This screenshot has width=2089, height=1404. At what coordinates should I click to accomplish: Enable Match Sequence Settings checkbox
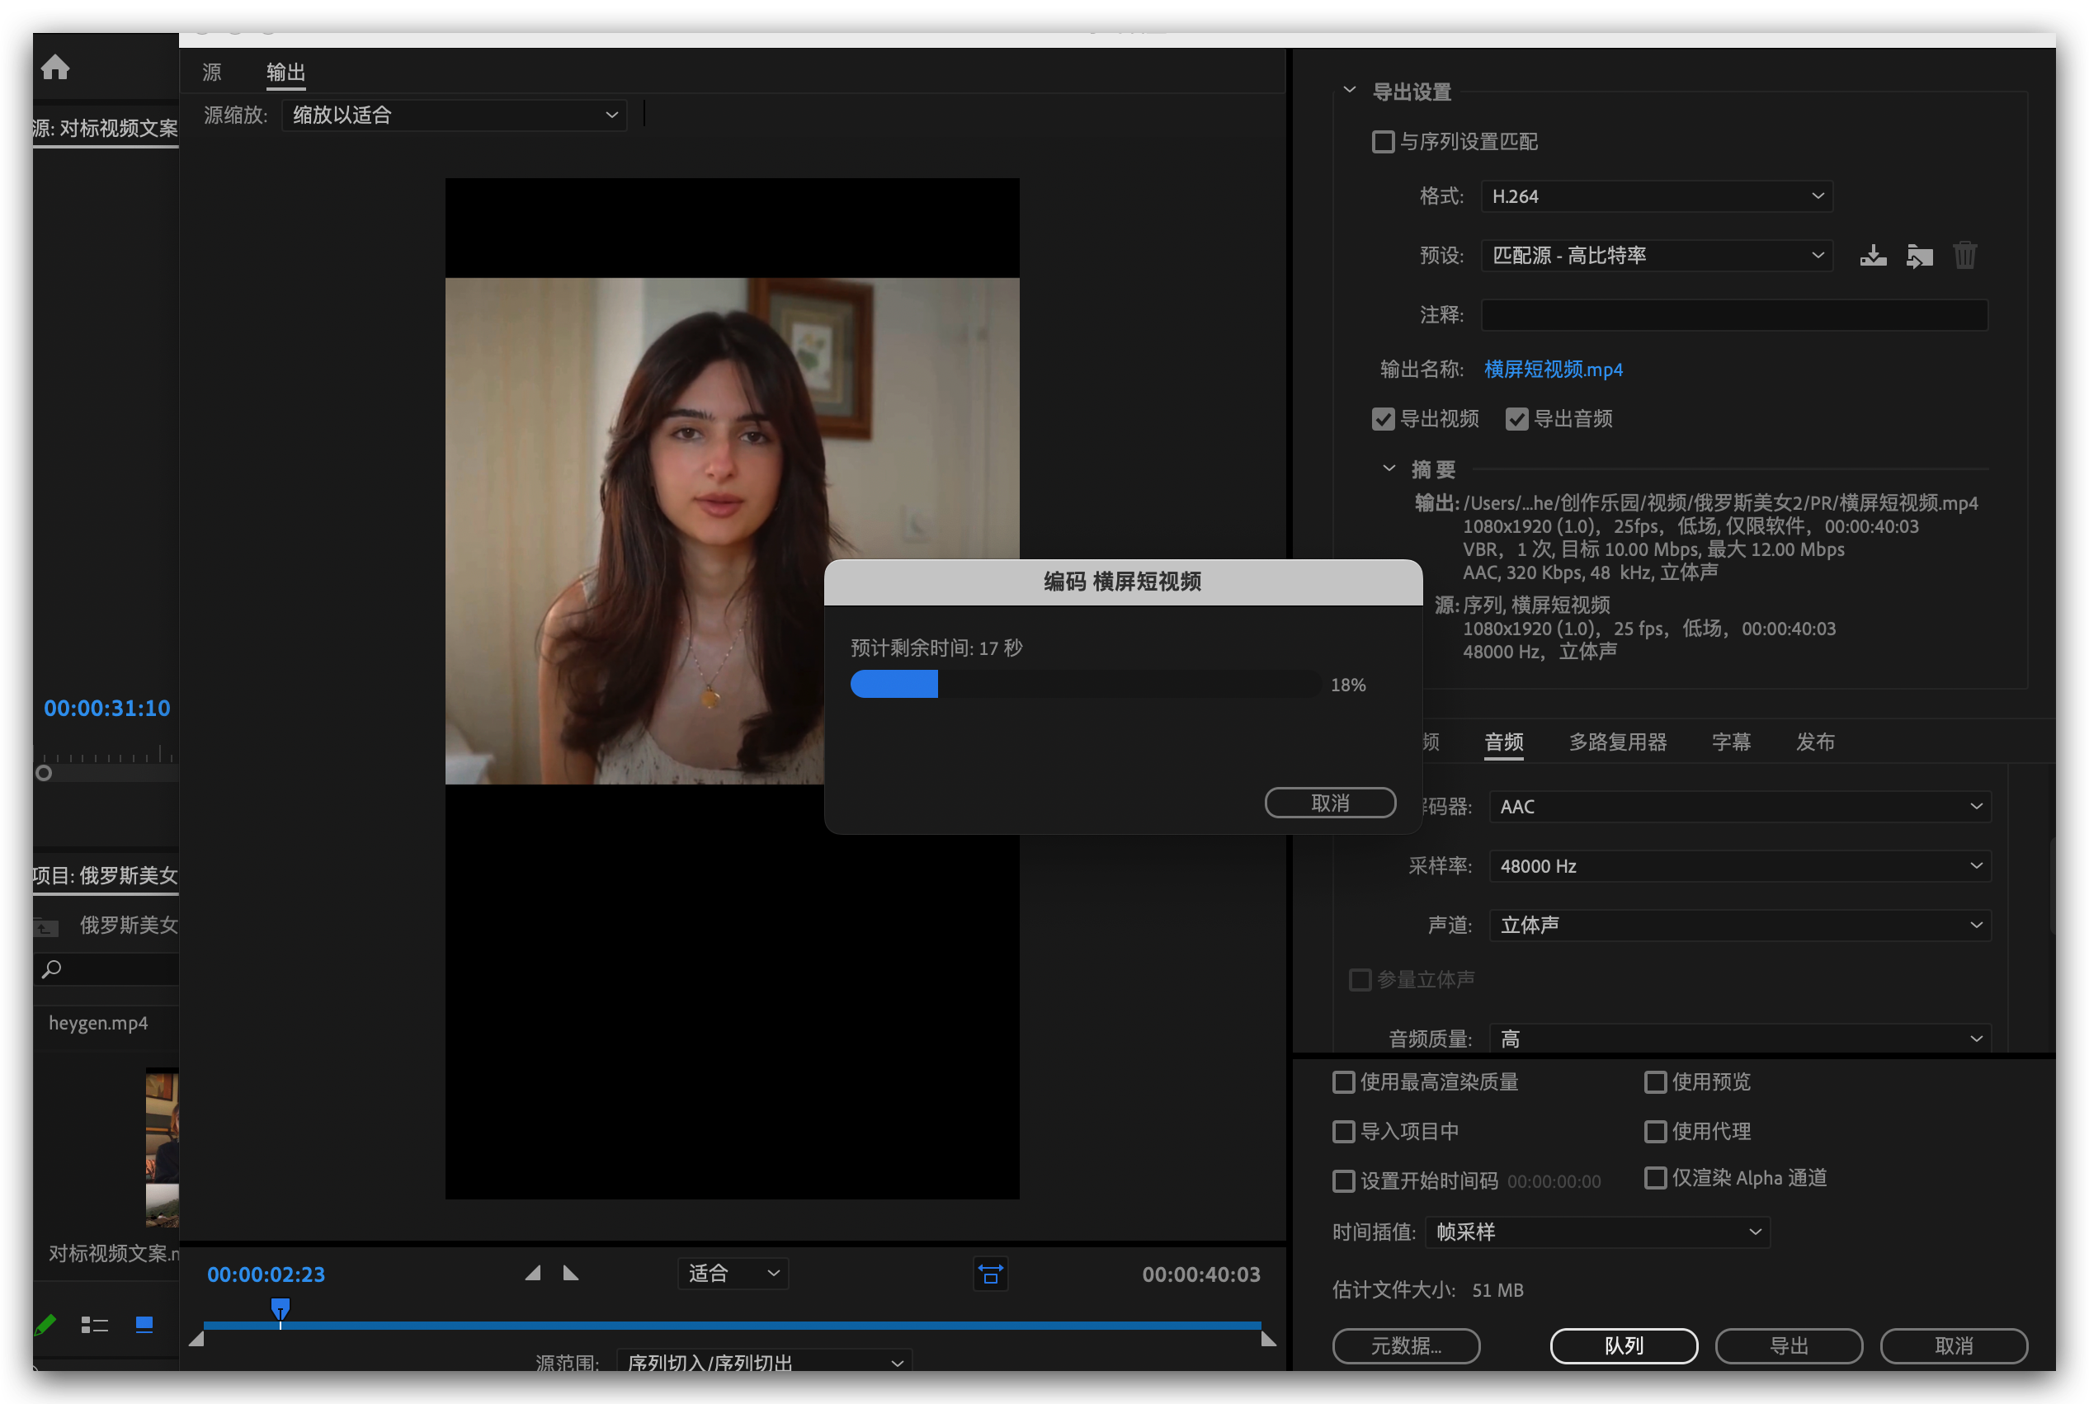point(1383,142)
